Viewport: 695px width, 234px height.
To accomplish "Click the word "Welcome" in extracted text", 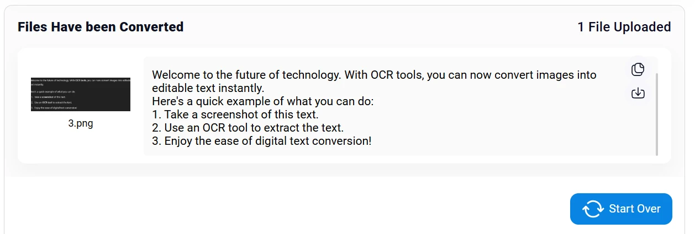I will (175, 75).
